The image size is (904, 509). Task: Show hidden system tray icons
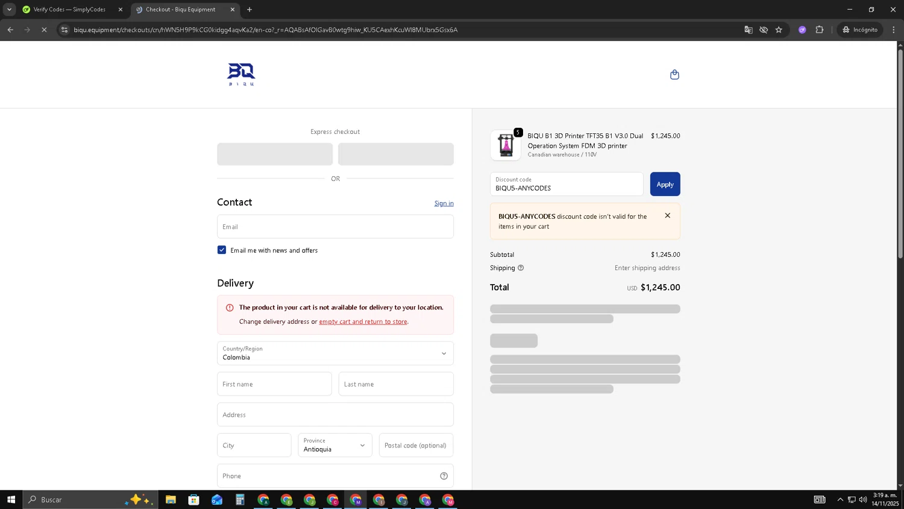click(840, 499)
